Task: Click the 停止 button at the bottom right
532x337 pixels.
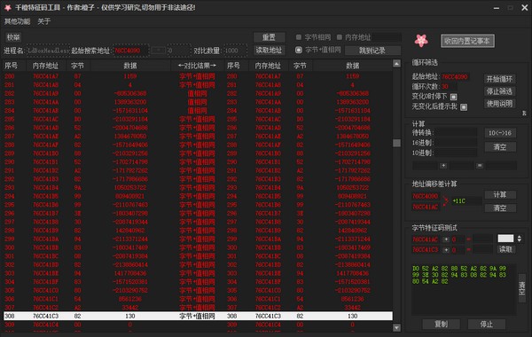Action: point(487,324)
